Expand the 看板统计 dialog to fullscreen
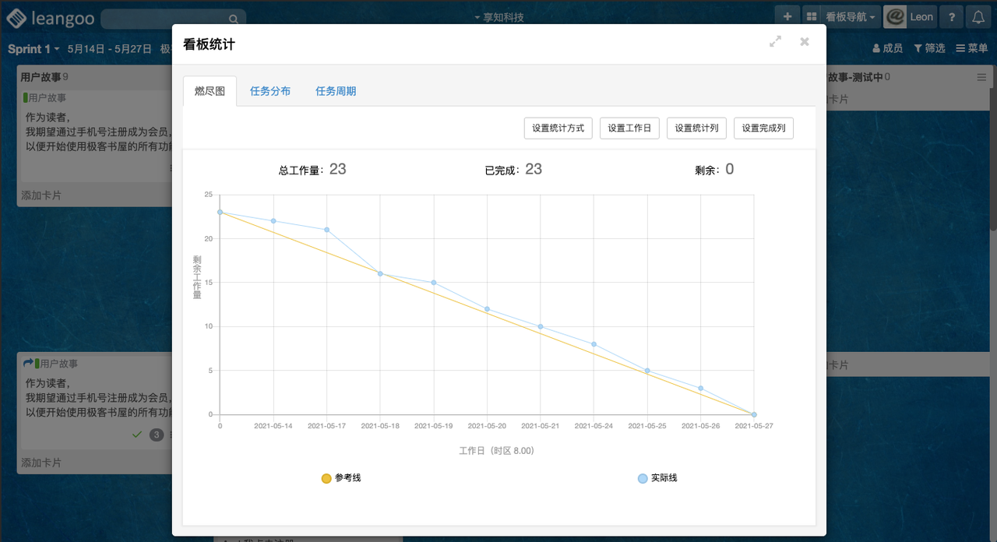The image size is (997, 542). coord(775,42)
